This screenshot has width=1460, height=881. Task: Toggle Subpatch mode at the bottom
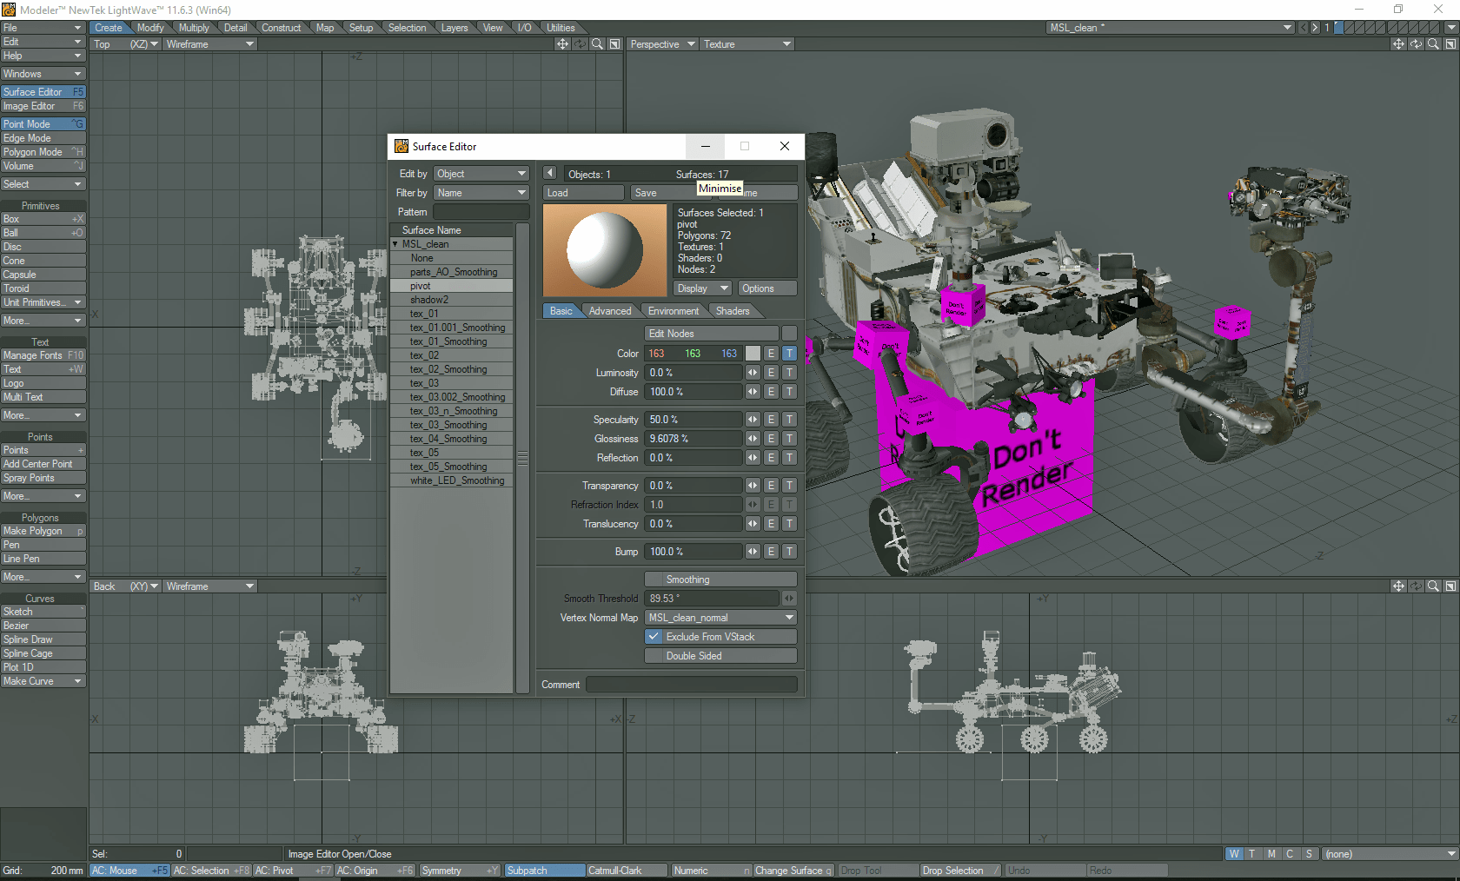coord(544,870)
